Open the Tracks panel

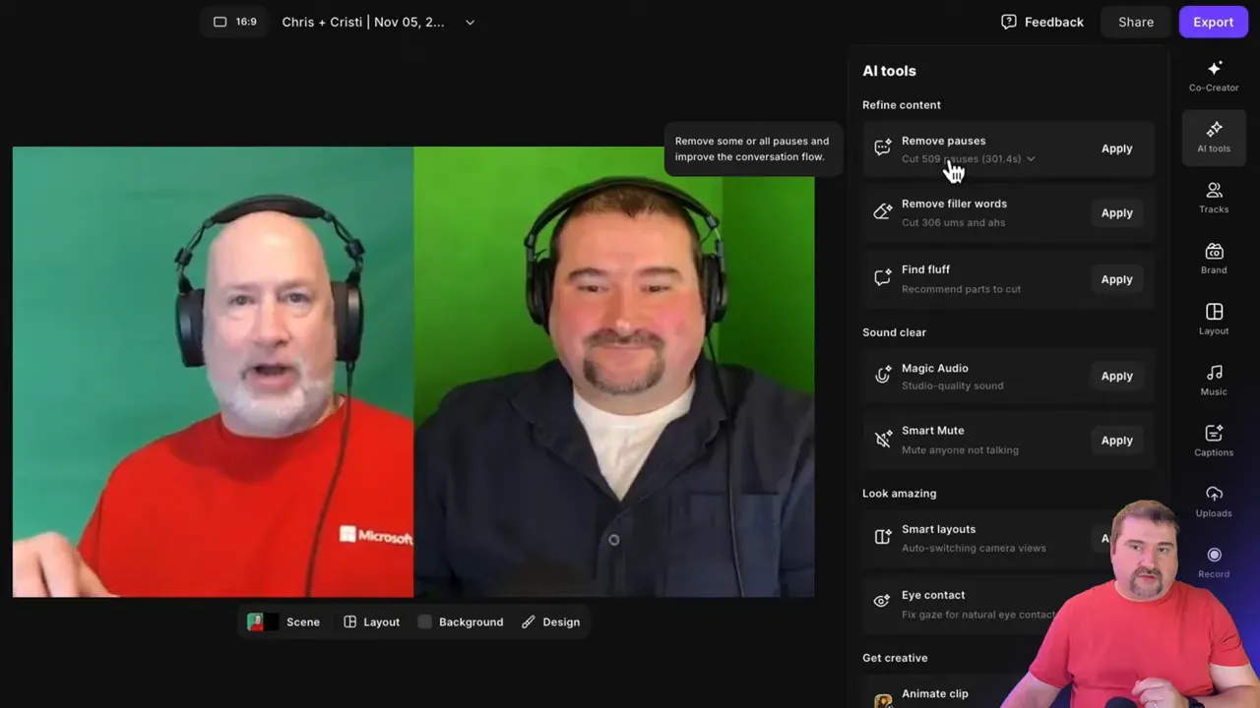pyautogui.click(x=1213, y=198)
